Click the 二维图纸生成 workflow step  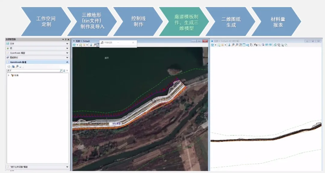tap(230, 22)
